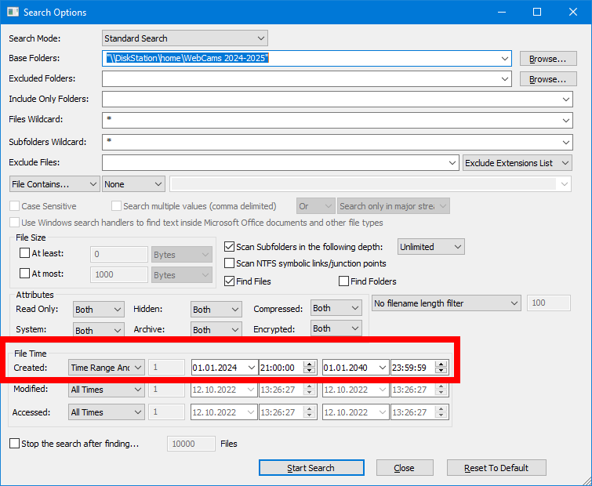Toggle 'Scan NTFS symbolic links/junction points' checkbox
This screenshot has width=592, height=486.
tap(231, 263)
